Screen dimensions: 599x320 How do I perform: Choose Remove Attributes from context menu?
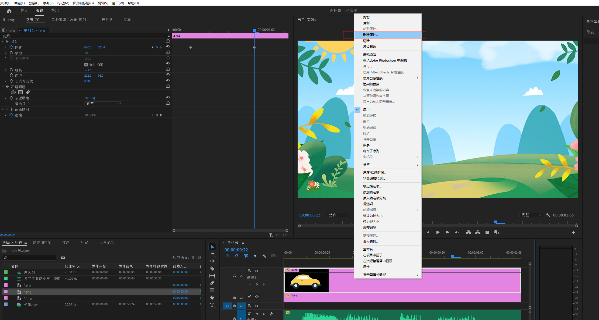click(x=370, y=35)
